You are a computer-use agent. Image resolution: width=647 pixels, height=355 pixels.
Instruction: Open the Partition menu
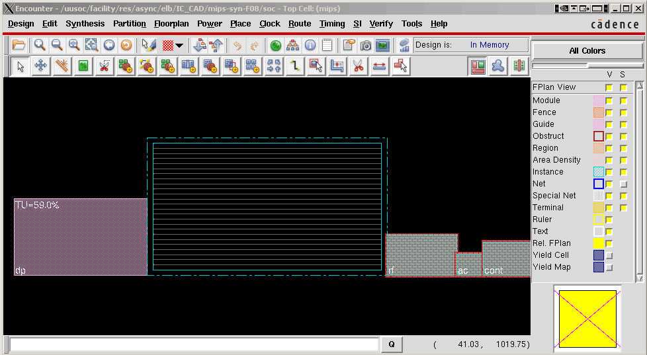[130, 24]
